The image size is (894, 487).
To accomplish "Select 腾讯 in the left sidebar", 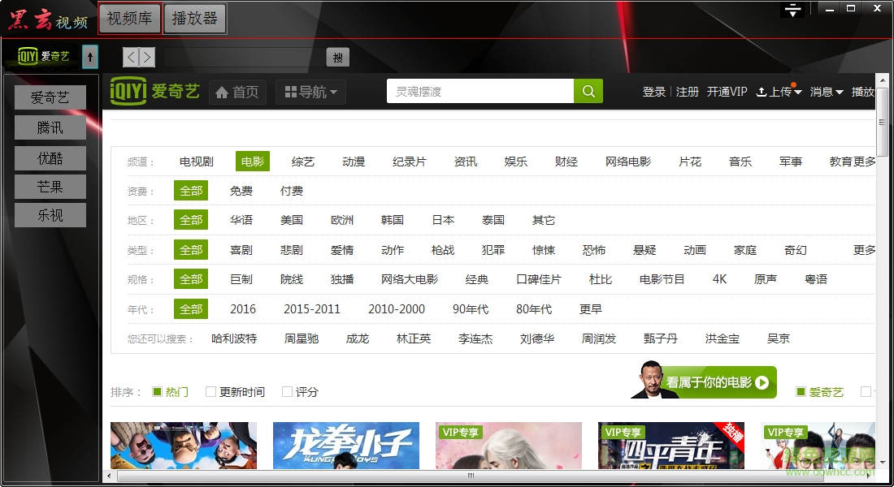I will [50, 128].
